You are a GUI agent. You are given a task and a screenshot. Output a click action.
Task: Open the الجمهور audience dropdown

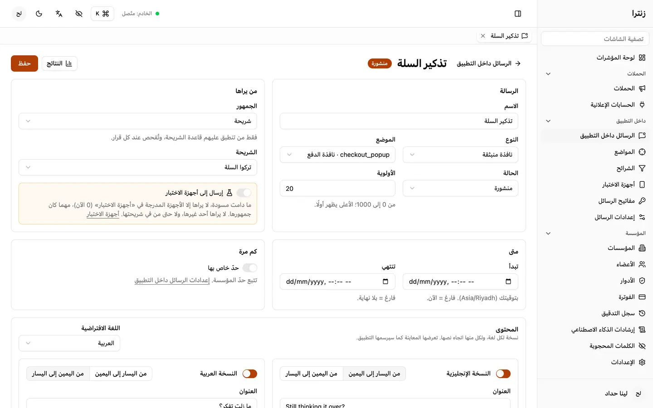point(138,121)
